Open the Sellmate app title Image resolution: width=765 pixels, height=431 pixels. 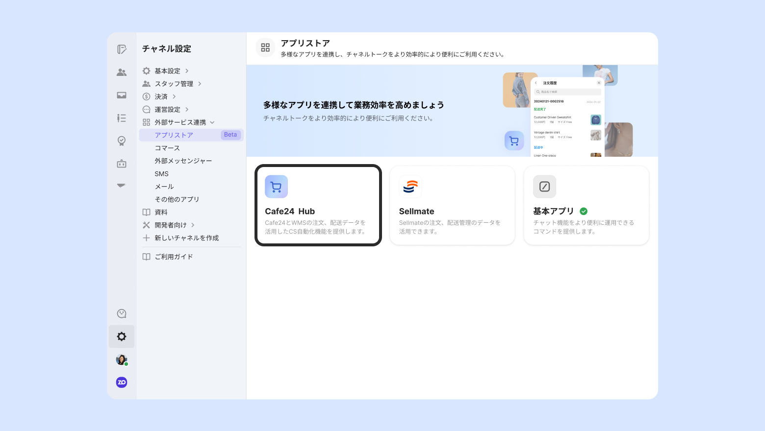click(x=417, y=211)
